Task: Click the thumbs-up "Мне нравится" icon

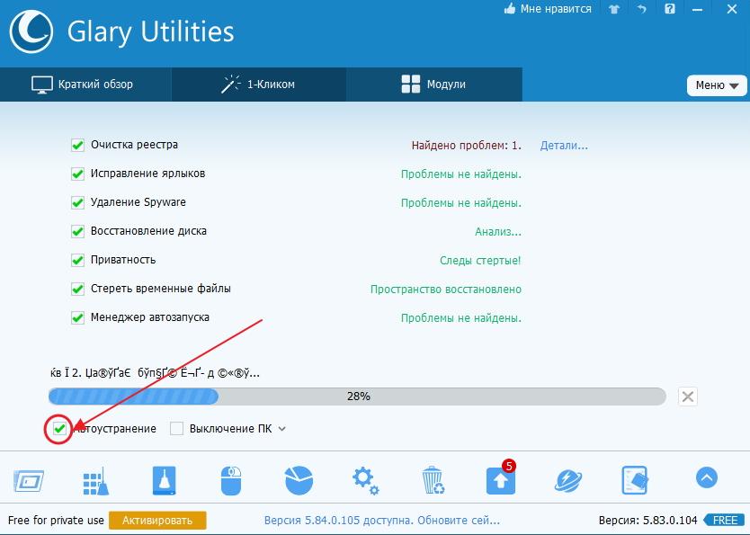Action: click(509, 9)
